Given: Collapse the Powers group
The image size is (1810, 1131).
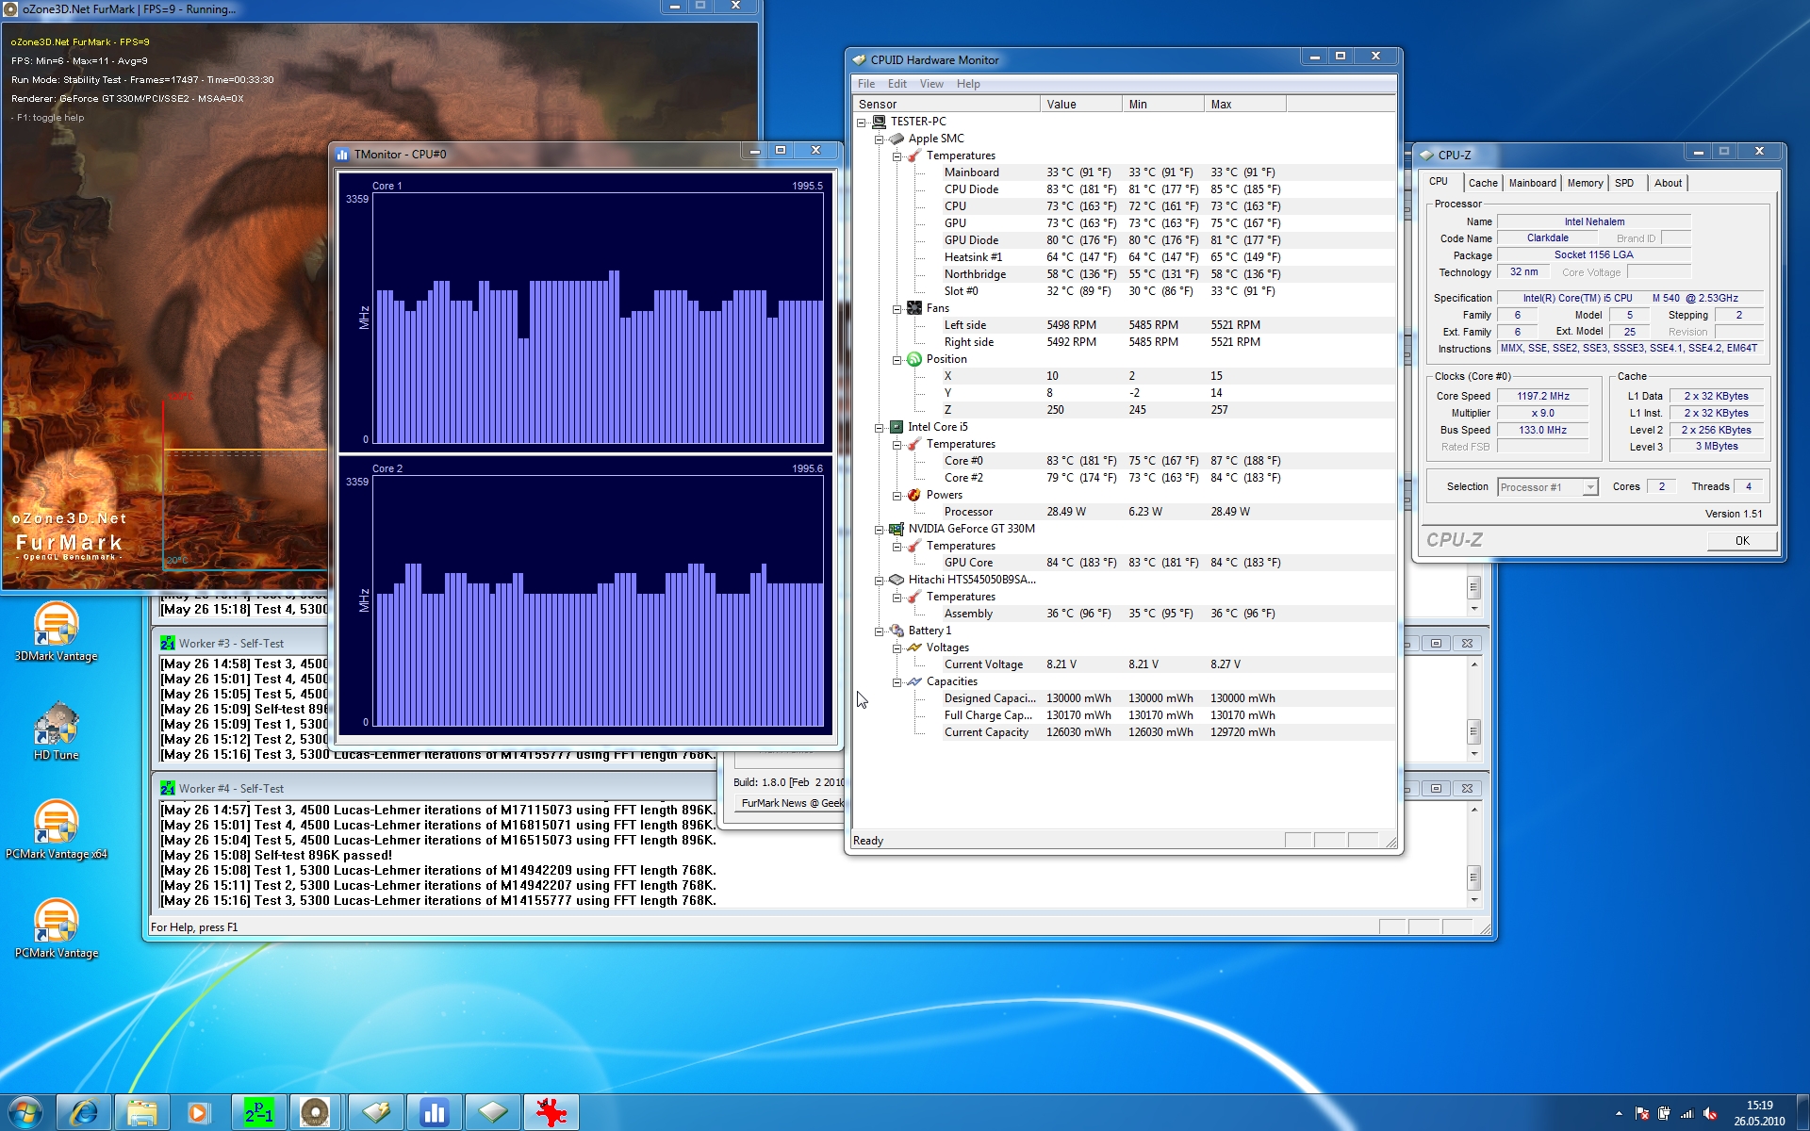Looking at the screenshot, I should pyautogui.click(x=897, y=495).
